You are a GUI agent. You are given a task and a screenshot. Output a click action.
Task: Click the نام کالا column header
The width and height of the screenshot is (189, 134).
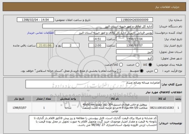[x=115, y=99]
